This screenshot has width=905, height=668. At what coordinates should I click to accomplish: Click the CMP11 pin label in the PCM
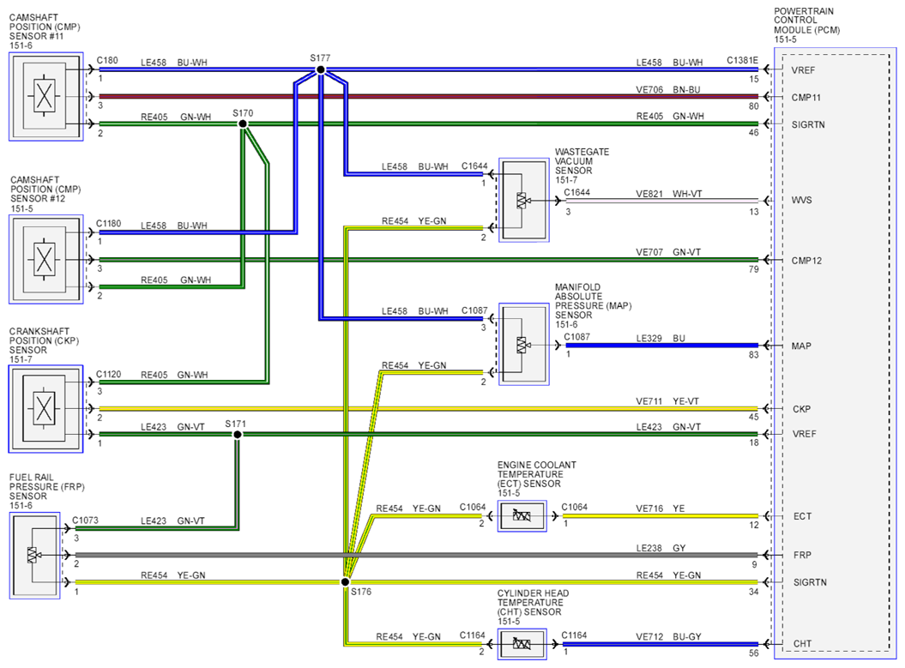806,97
